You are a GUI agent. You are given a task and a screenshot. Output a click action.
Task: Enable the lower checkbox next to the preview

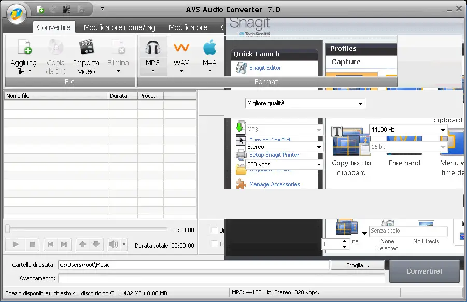(215, 244)
